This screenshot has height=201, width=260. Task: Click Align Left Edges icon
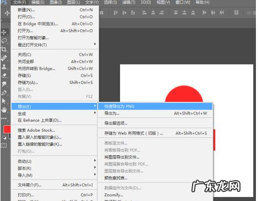tap(145, 13)
